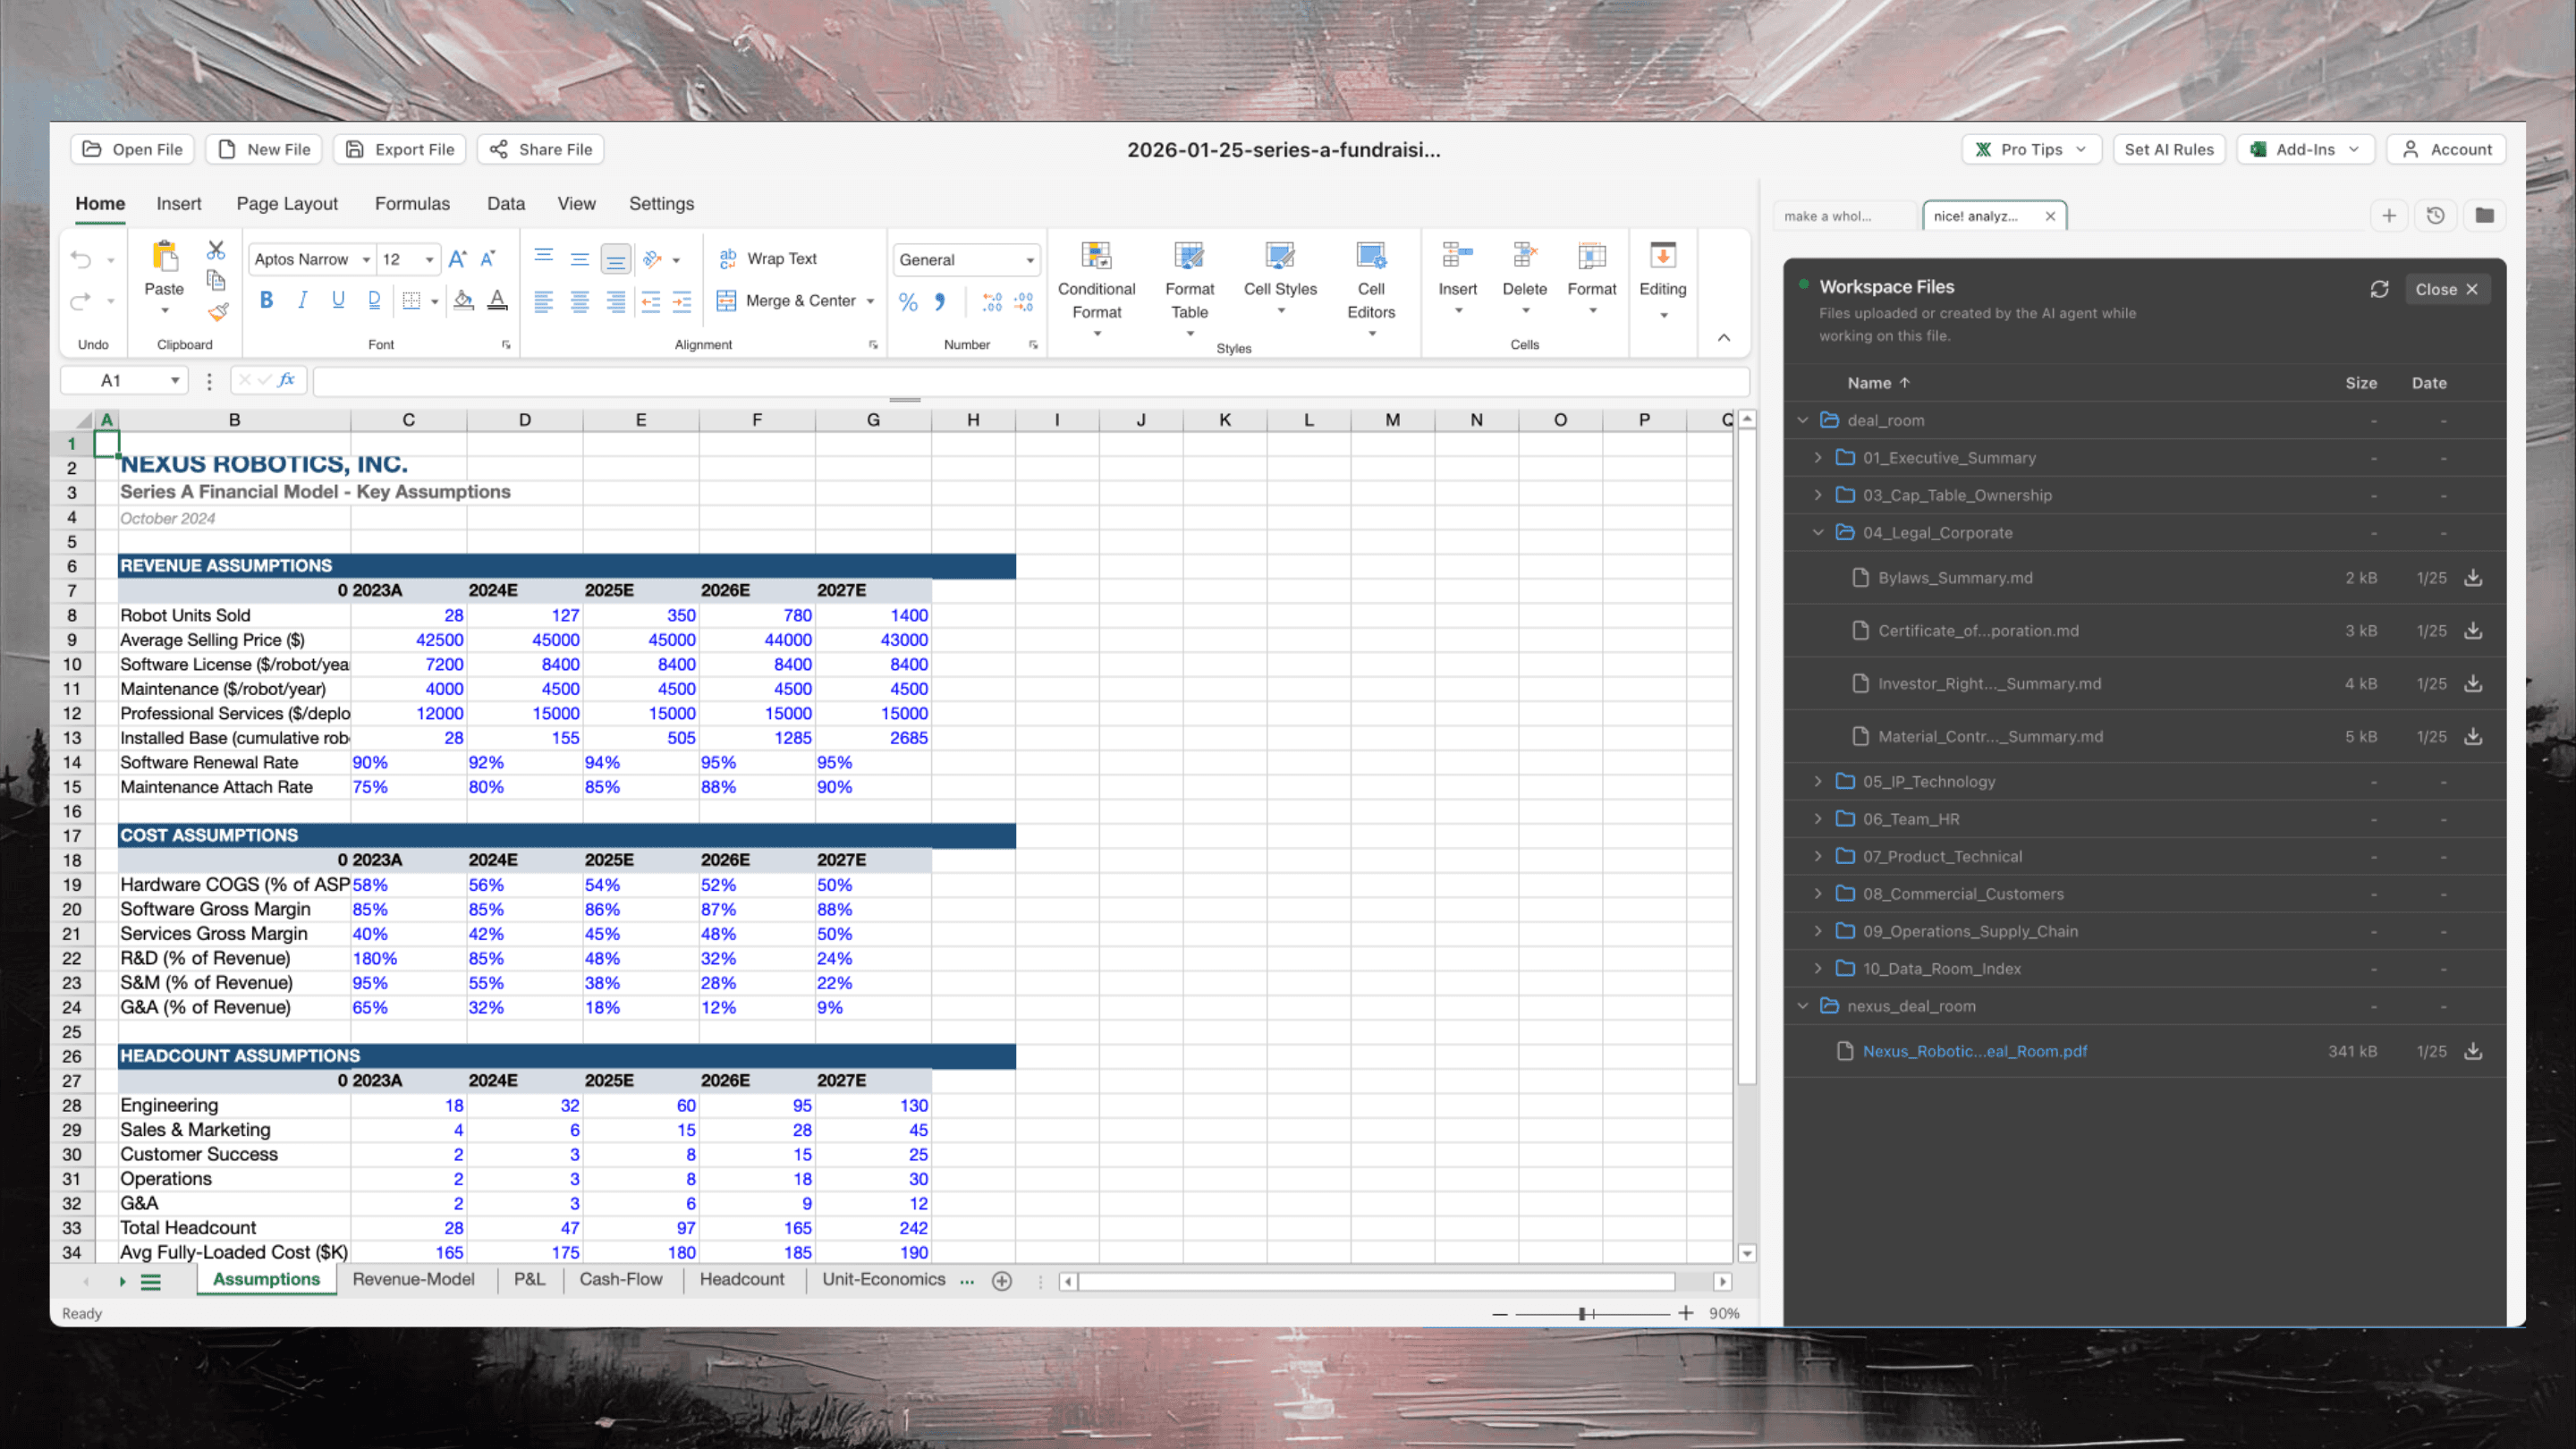Click the Export File button
The image size is (2576, 1449).
pyautogui.click(x=400, y=149)
